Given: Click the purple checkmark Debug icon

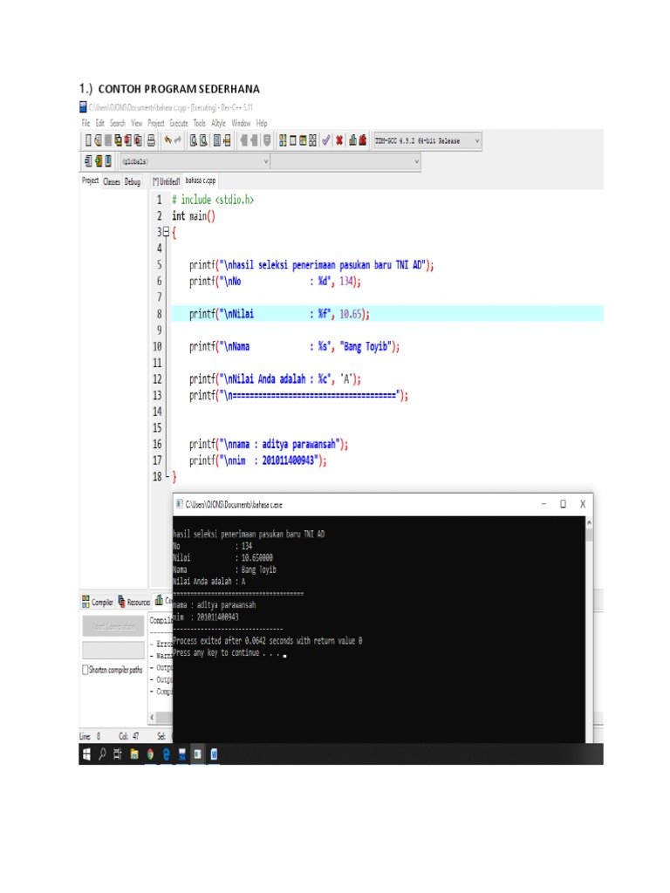Looking at the screenshot, I should click(326, 140).
